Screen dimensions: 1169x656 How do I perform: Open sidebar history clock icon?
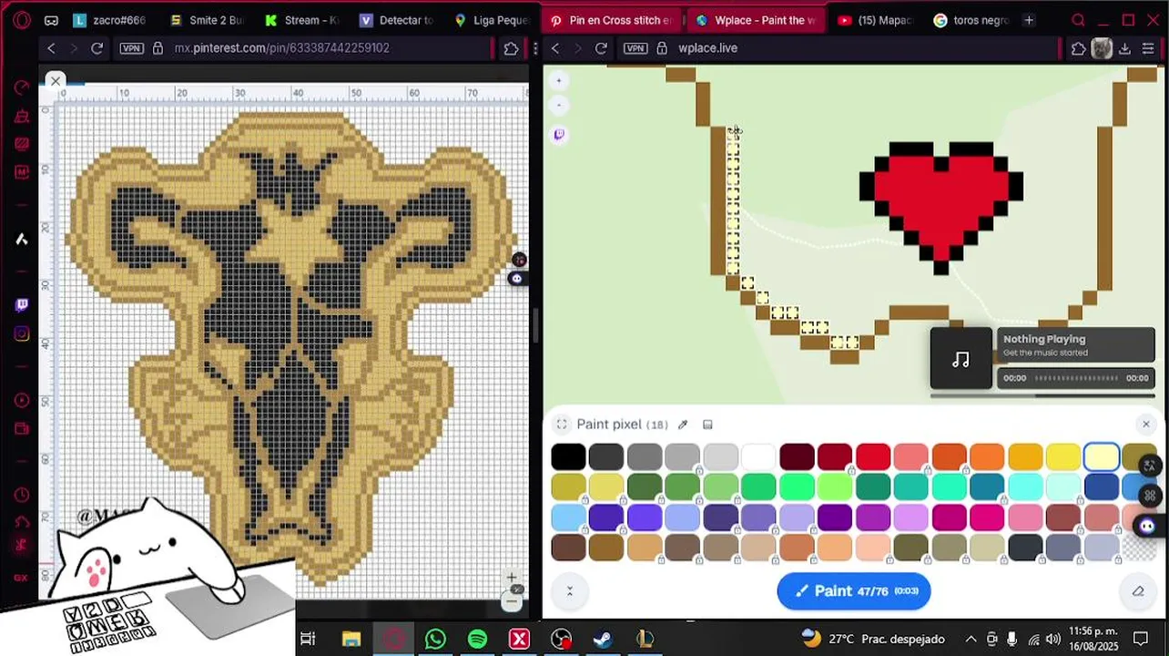coord(21,496)
